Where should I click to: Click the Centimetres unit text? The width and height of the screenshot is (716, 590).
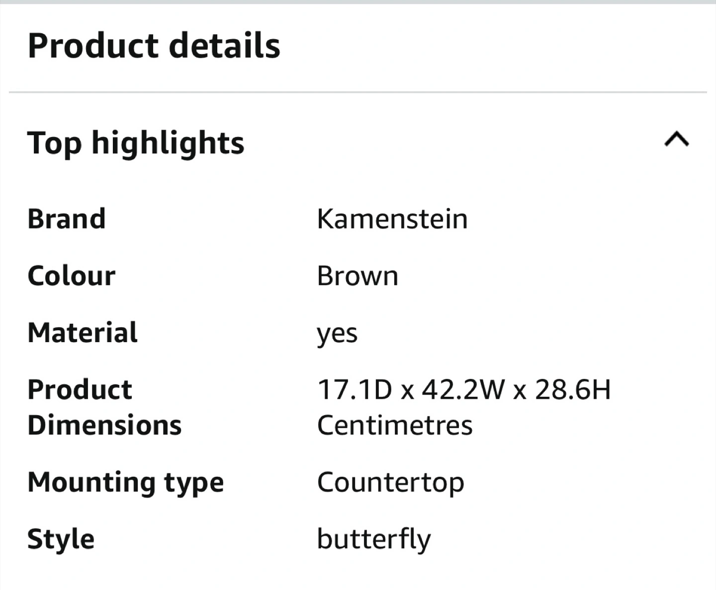(395, 425)
